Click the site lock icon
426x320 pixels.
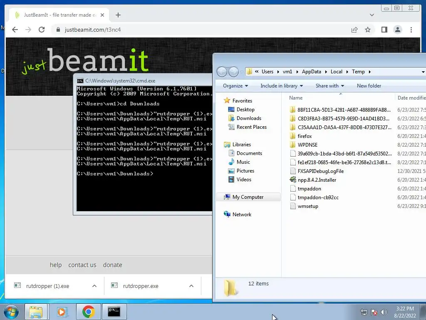58,30
